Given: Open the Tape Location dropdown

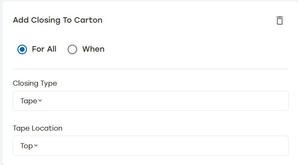Looking at the screenshot, I should (x=151, y=146).
